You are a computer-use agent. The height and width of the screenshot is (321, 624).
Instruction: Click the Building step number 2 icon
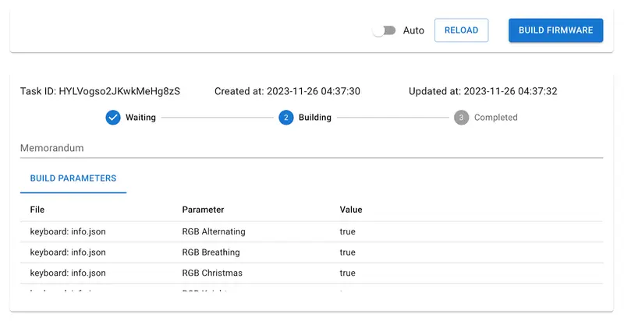[x=286, y=118]
